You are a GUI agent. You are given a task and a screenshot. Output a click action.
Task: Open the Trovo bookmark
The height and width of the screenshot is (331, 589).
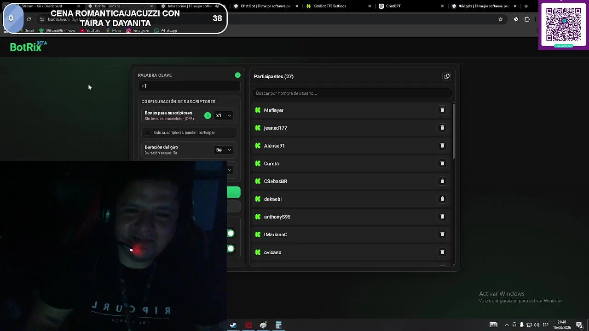57,31
